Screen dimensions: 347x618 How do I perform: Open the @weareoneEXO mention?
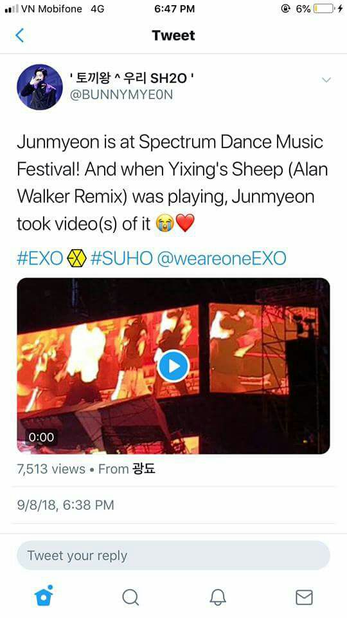tap(222, 259)
